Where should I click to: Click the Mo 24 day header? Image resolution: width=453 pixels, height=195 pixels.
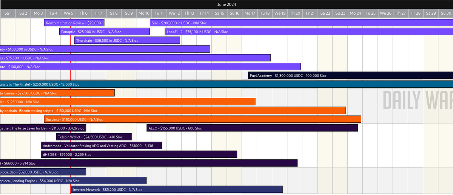coord(355,13)
